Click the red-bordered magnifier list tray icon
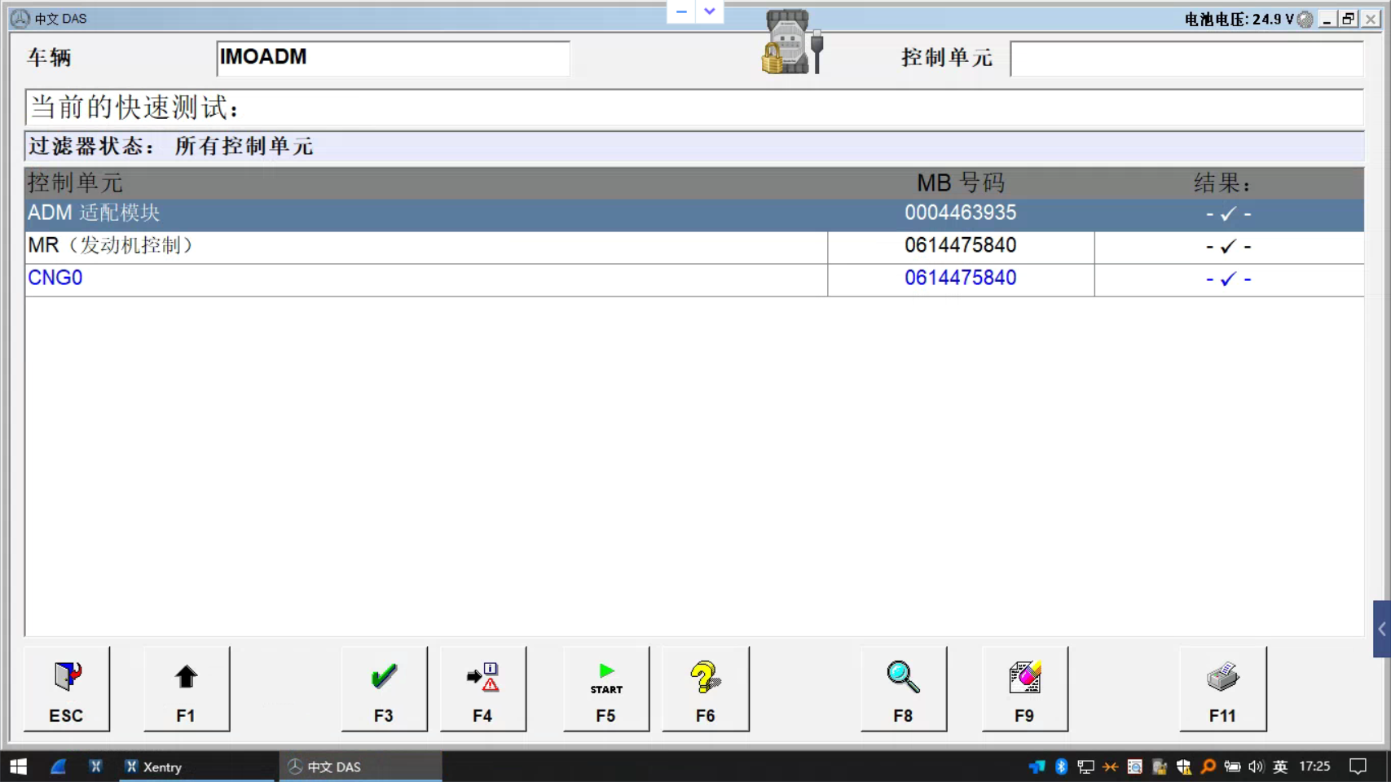This screenshot has width=1391, height=782. coord(1134,767)
